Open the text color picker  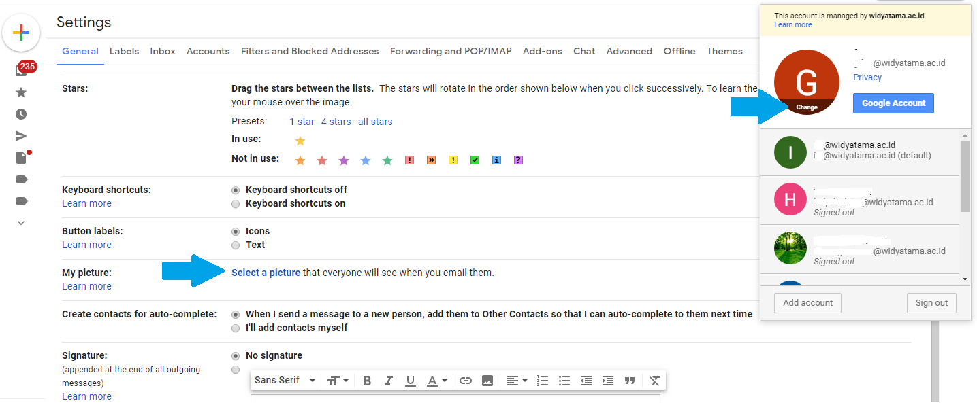[x=435, y=381]
